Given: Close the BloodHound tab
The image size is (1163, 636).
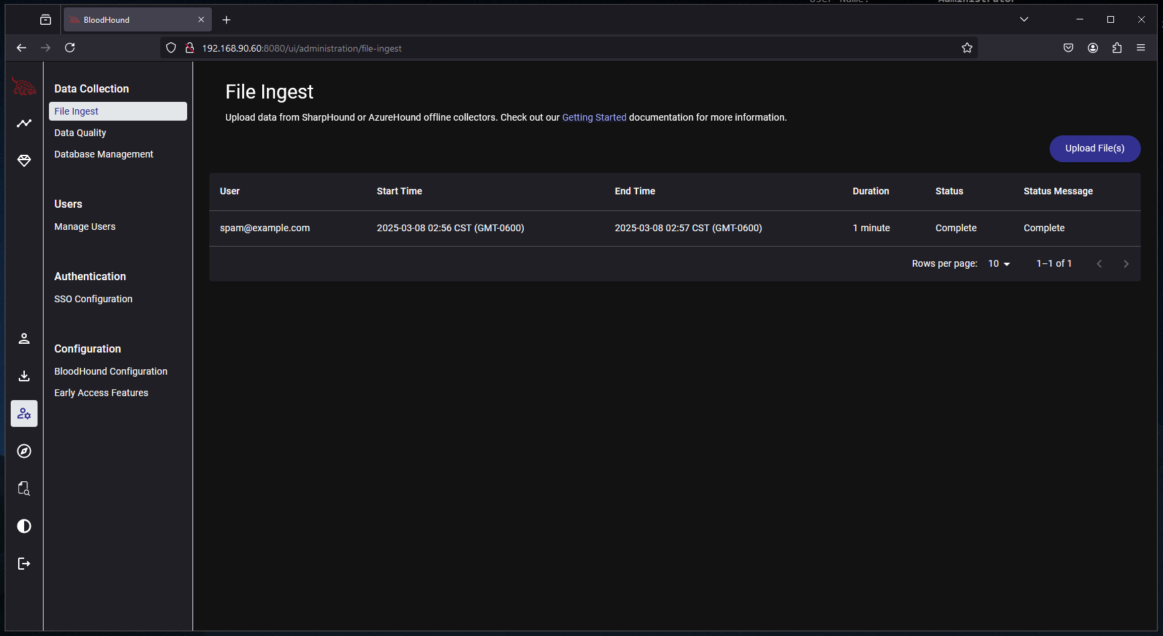Looking at the screenshot, I should point(201,19).
